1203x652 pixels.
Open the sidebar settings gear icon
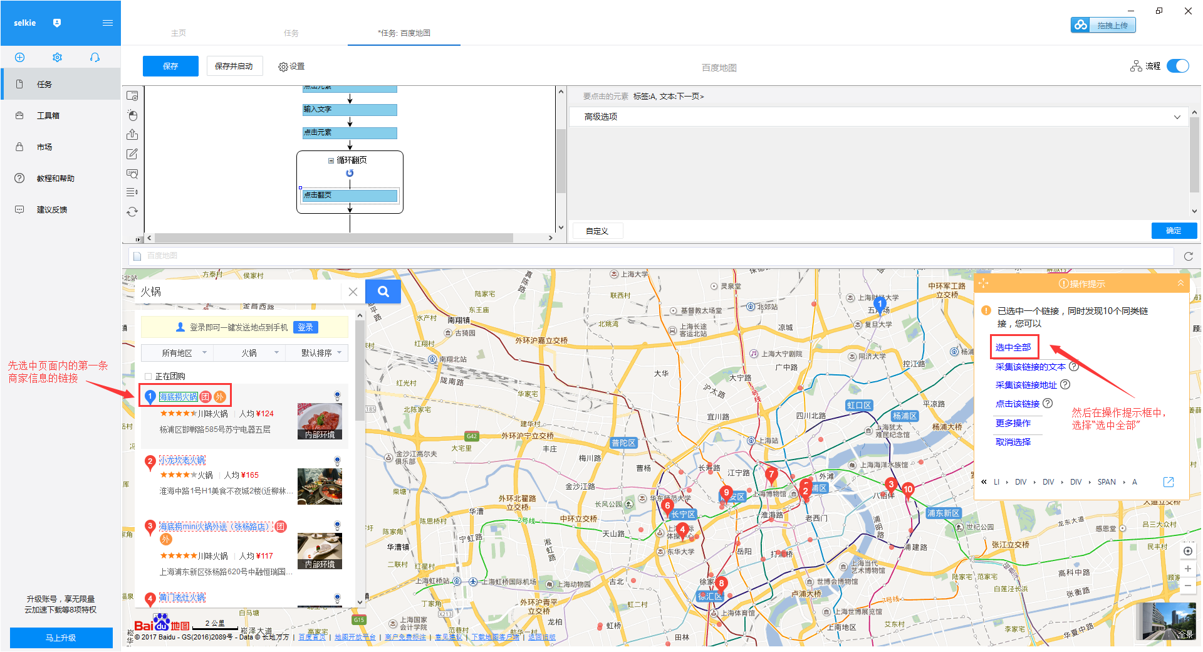58,57
